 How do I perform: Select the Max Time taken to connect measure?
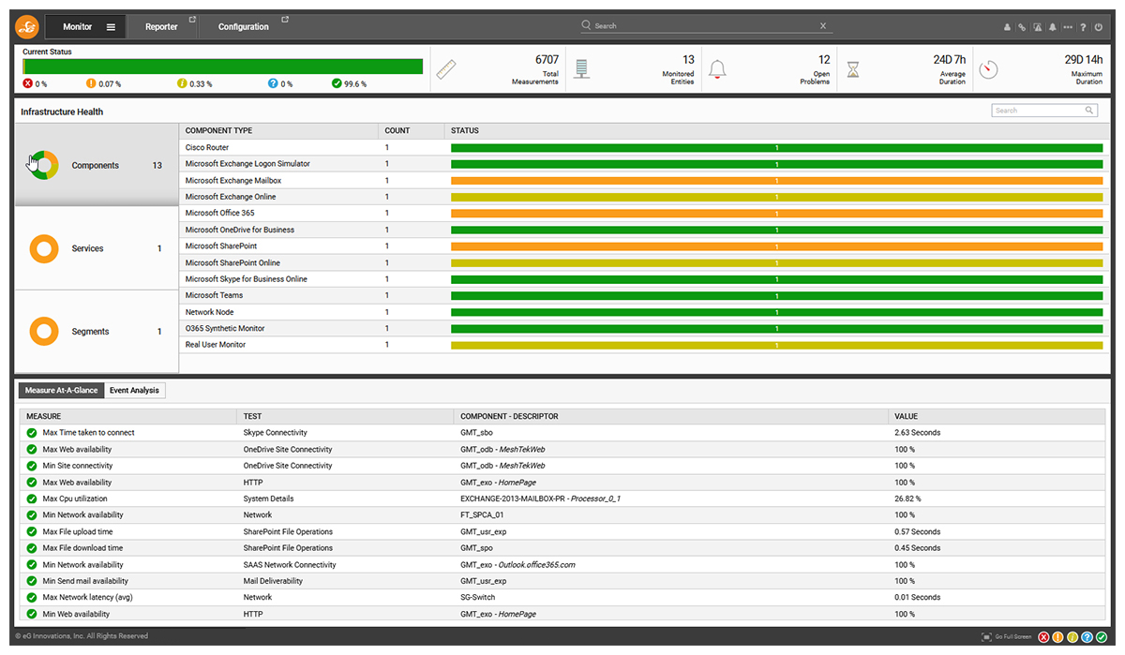point(88,433)
